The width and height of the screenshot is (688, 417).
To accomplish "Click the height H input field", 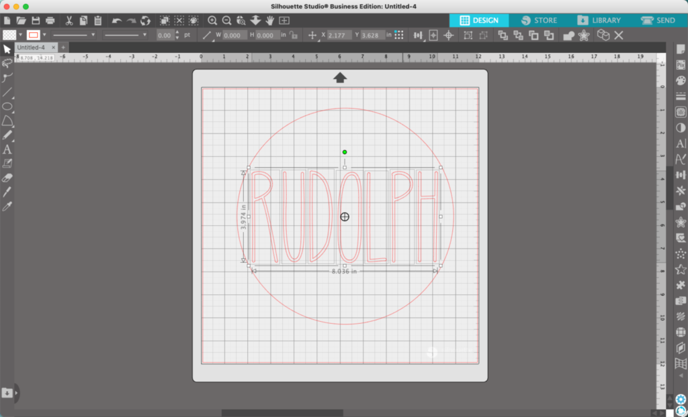I will tap(267, 36).
